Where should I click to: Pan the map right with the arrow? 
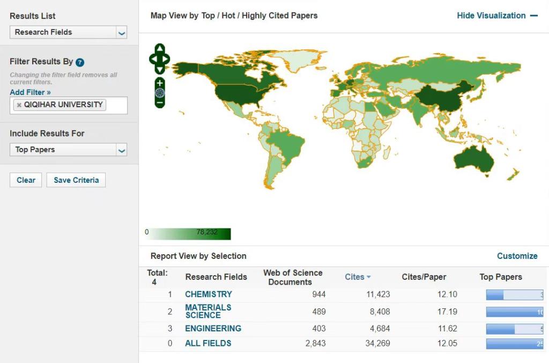[167, 59]
